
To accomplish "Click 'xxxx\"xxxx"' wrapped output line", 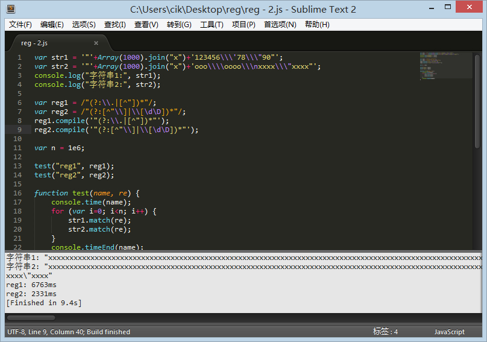I will 29,276.
